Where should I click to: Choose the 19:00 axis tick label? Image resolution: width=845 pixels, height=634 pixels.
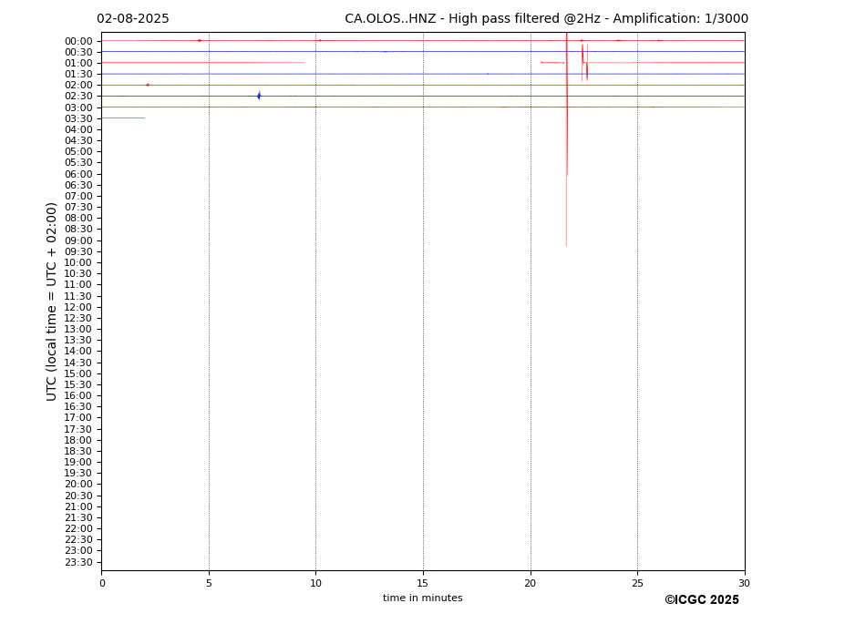78,462
